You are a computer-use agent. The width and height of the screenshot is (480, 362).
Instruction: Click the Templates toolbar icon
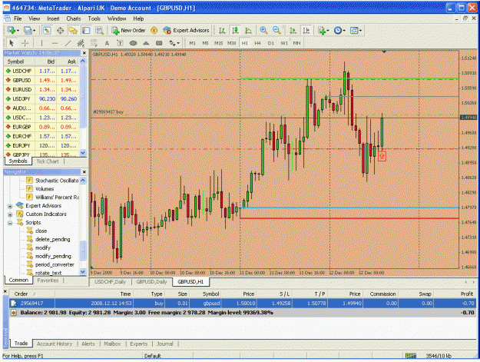tap(354, 30)
